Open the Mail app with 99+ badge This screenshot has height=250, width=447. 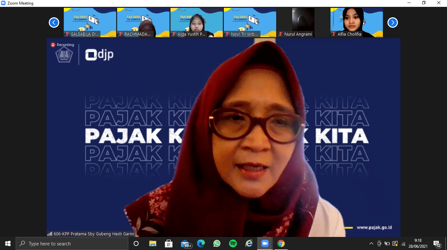click(185, 243)
